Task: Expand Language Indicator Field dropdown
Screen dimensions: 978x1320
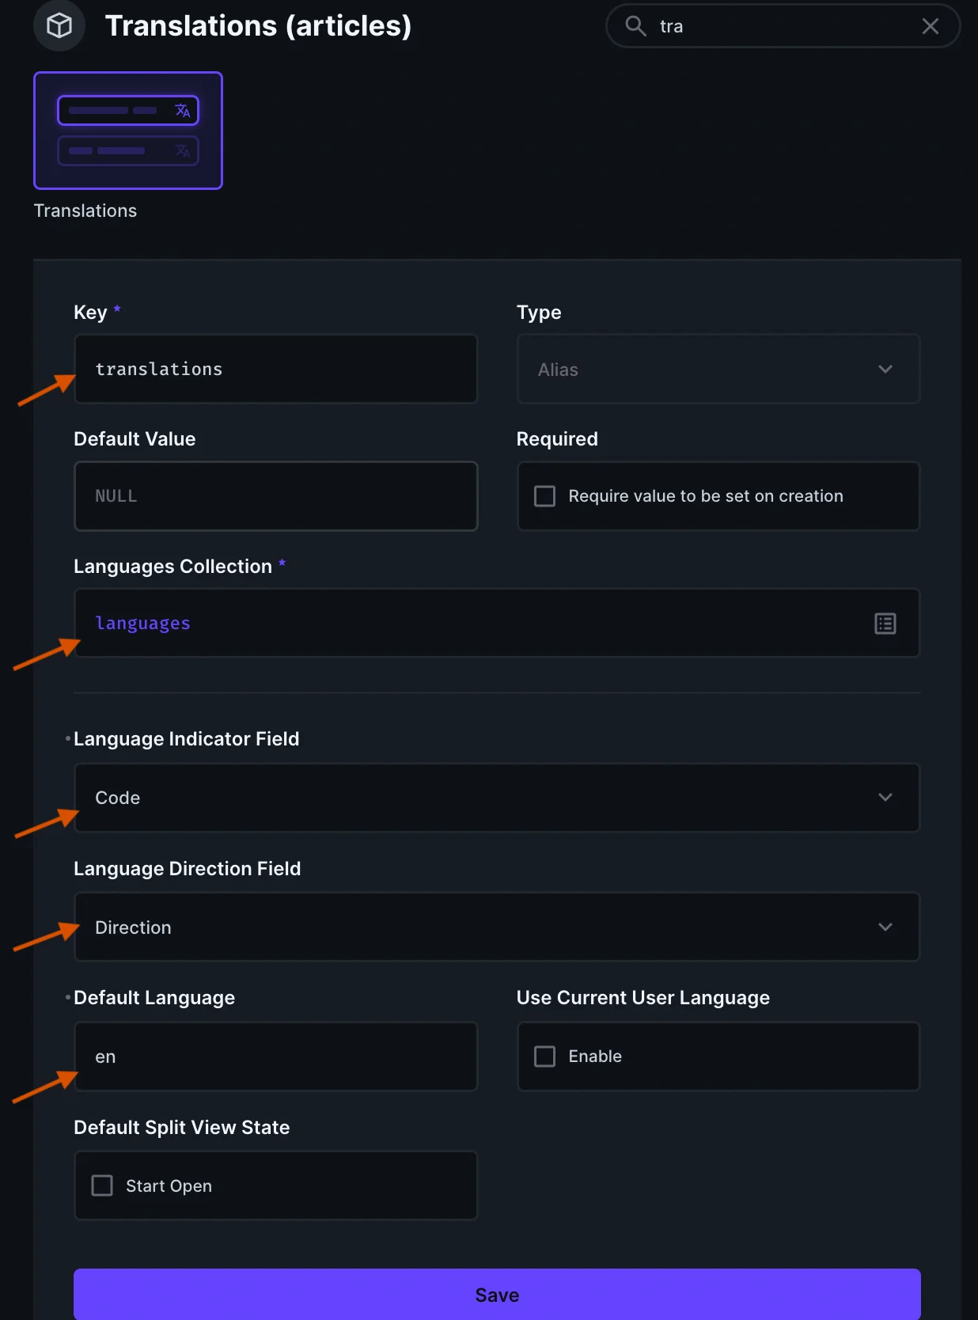Action: (496, 798)
